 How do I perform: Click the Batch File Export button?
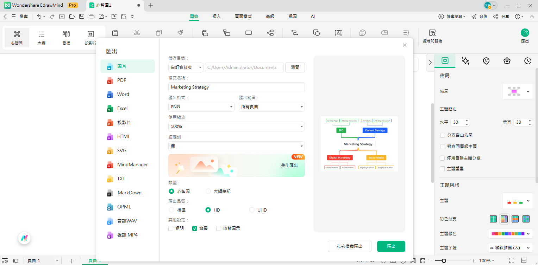point(349,246)
